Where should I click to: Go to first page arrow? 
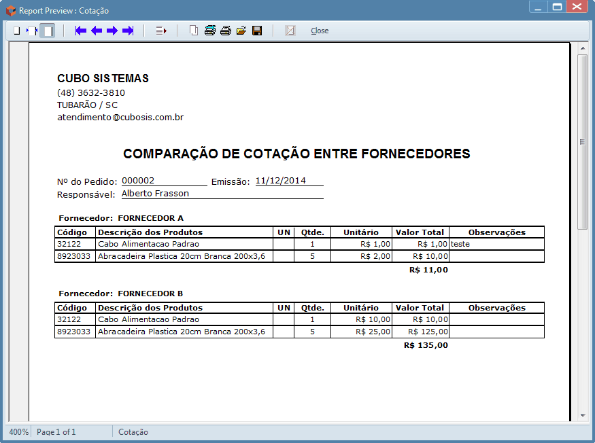click(x=81, y=31)
